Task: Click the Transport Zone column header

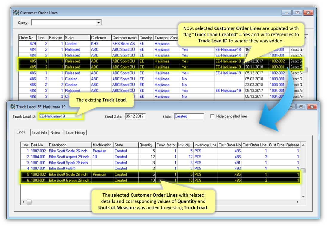Action: point(166,38)
